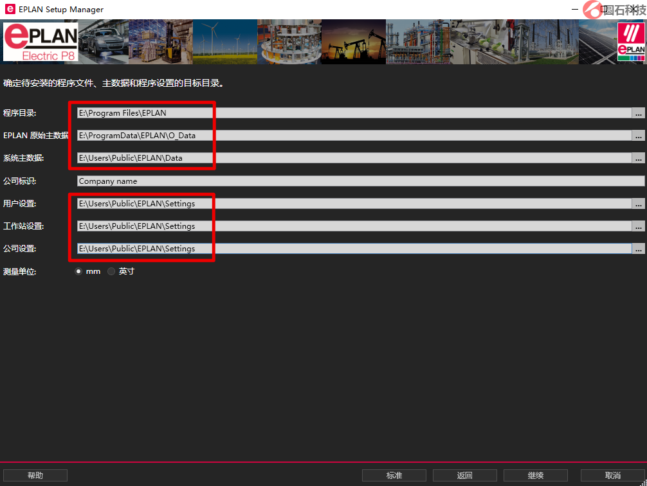Image resolution: width=647 pixels, height=486 pixels.
Task: Click the 工作站设置 path input field
Action: [354, 226]
